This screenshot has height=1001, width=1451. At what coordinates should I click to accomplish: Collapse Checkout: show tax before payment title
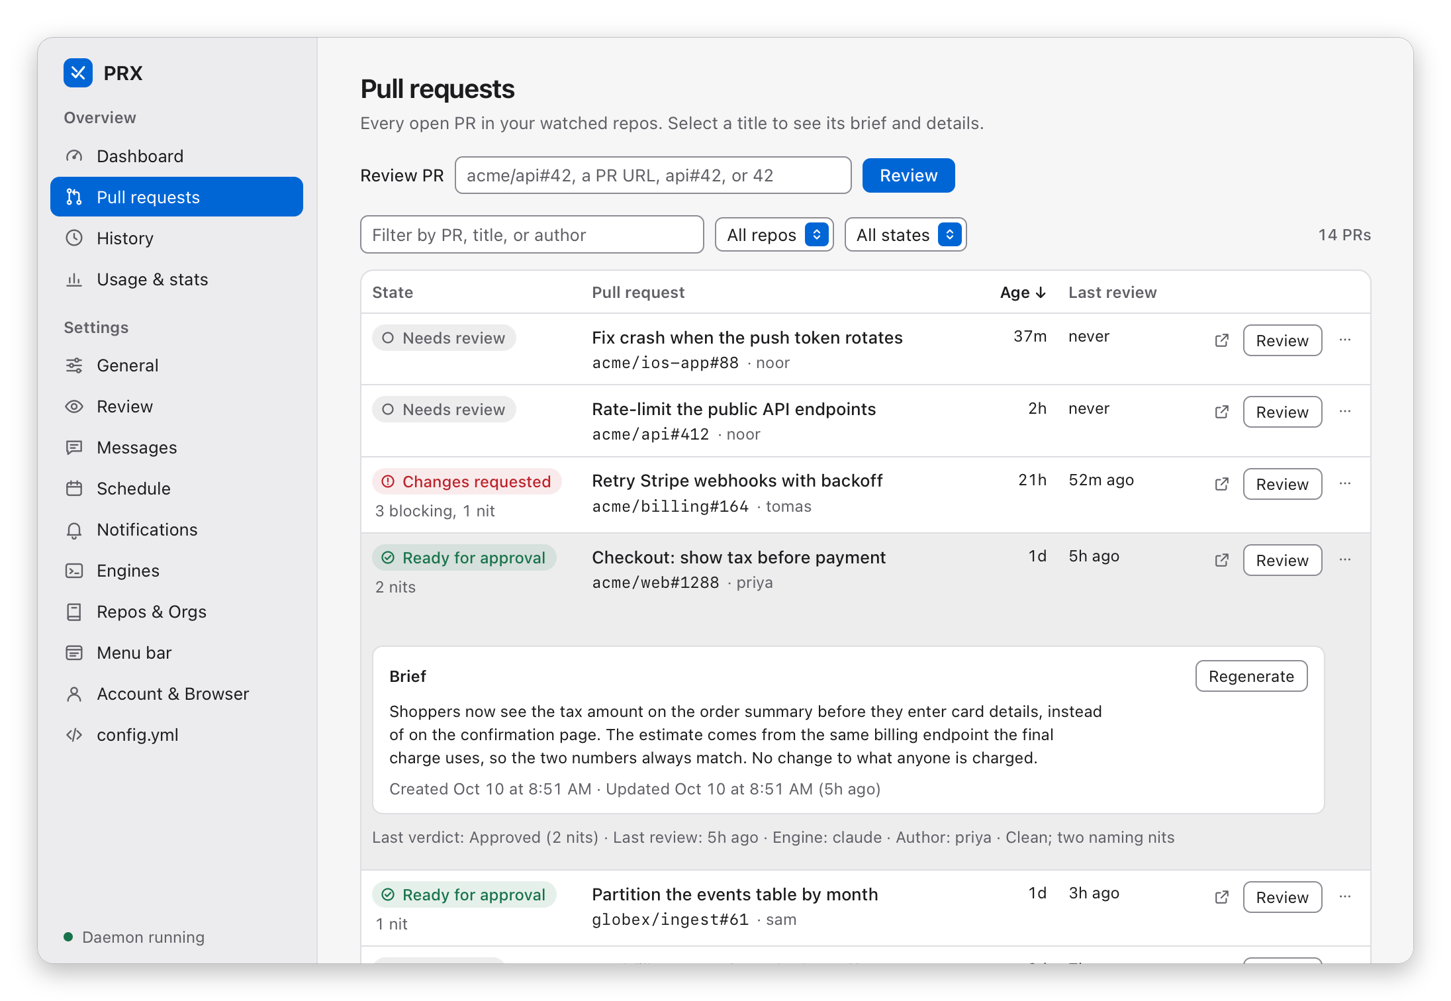pos(738,557)
